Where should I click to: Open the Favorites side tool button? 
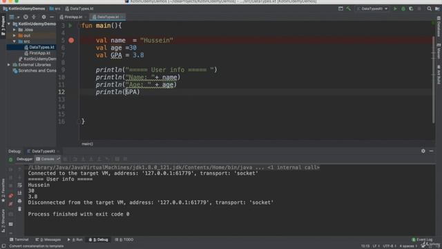pos(3,190)
